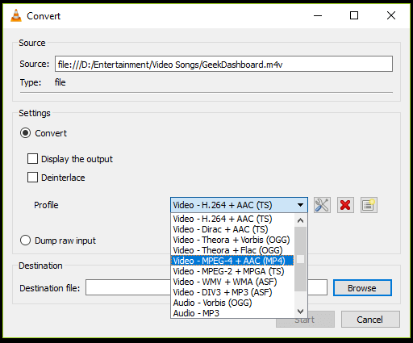Image resolution: width=413 pixels, height=343 pixels.
Task: Click the VLC cone icon in title bar
Action: click(16, 15)
